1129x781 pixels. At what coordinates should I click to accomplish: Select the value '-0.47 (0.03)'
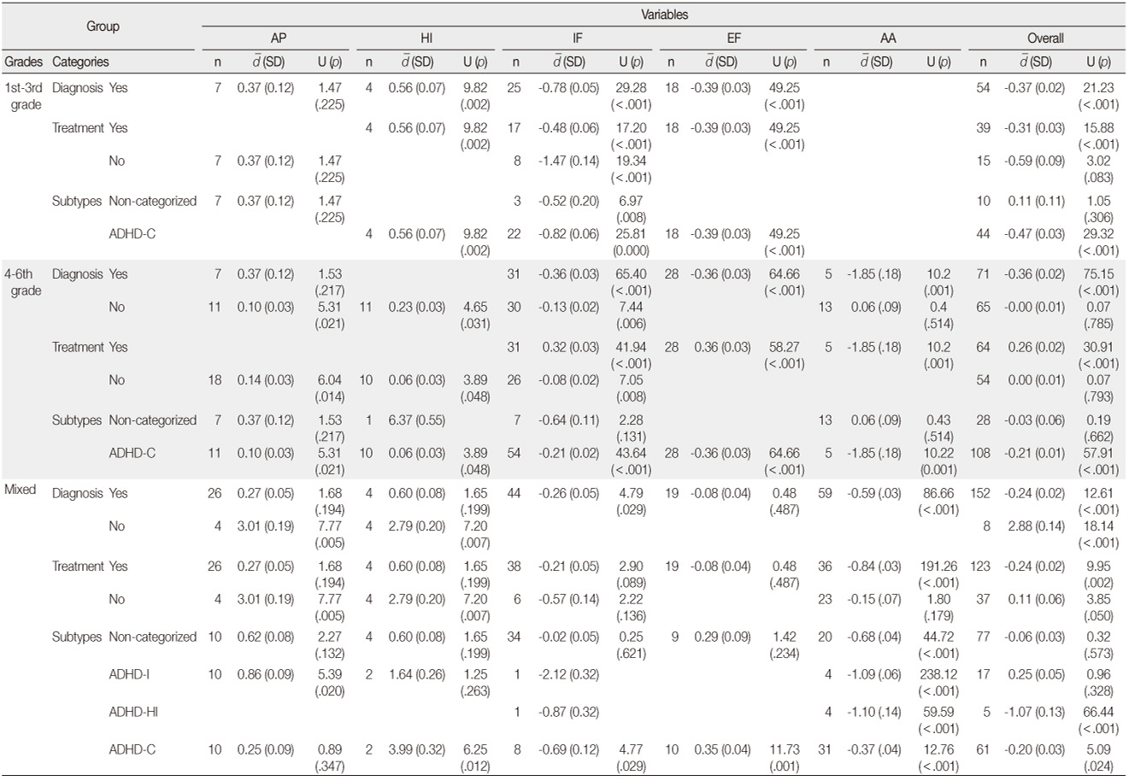pyautogui.click(x=1034, y=234)
